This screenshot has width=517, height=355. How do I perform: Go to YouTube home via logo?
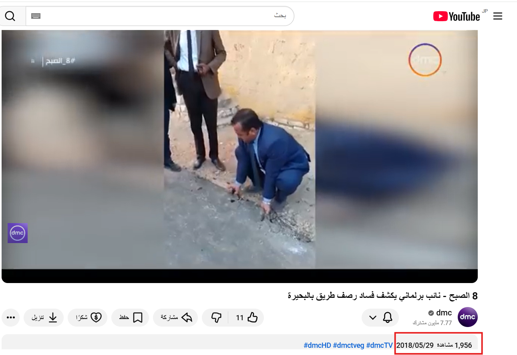coord(457,16)
